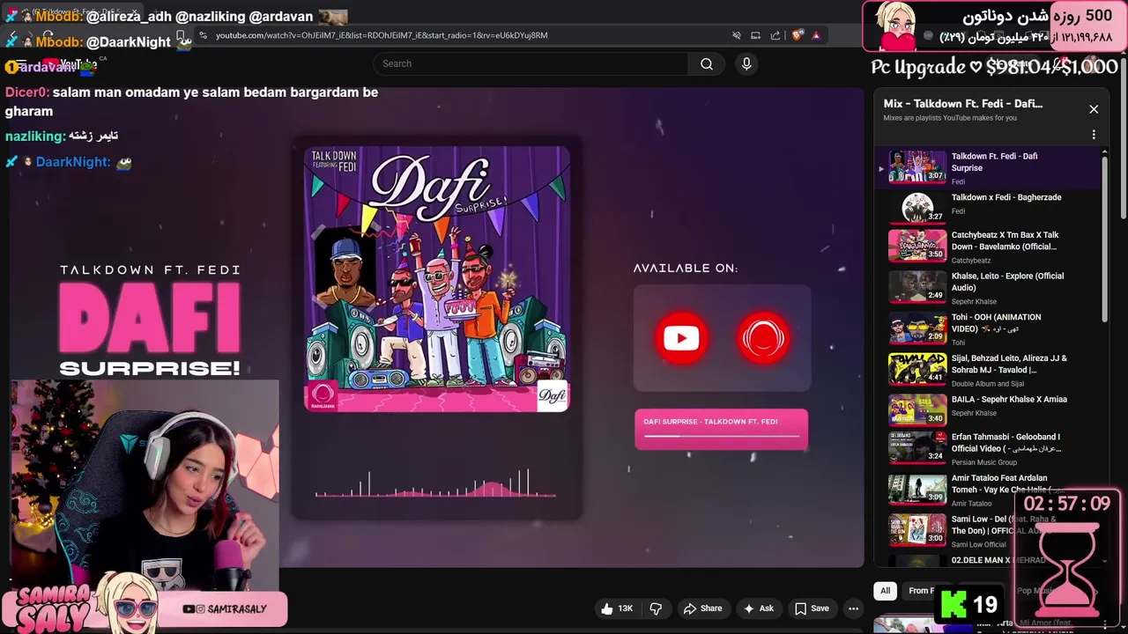1128x634 pixels.
Task: Click 'Sami Low Official' channel name
Action: (x=978, y=545)
